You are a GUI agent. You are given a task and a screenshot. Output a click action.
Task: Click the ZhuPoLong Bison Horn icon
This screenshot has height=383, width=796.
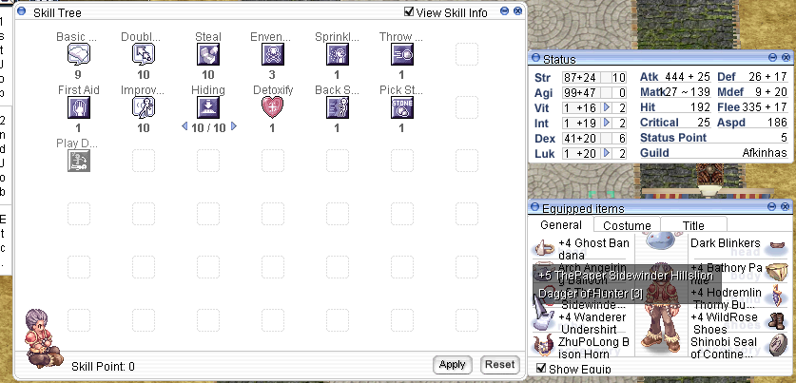point(543,346)
